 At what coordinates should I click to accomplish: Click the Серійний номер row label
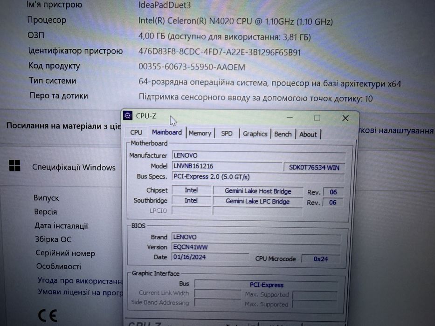pos(65,253)
